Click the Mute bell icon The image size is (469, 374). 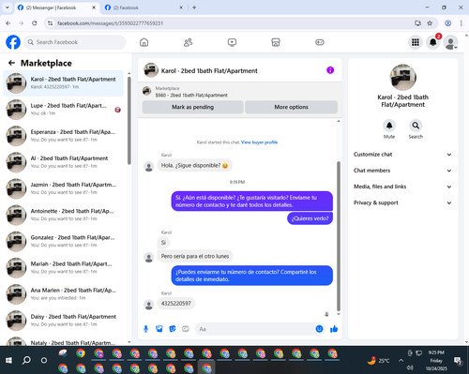[389, 126]
